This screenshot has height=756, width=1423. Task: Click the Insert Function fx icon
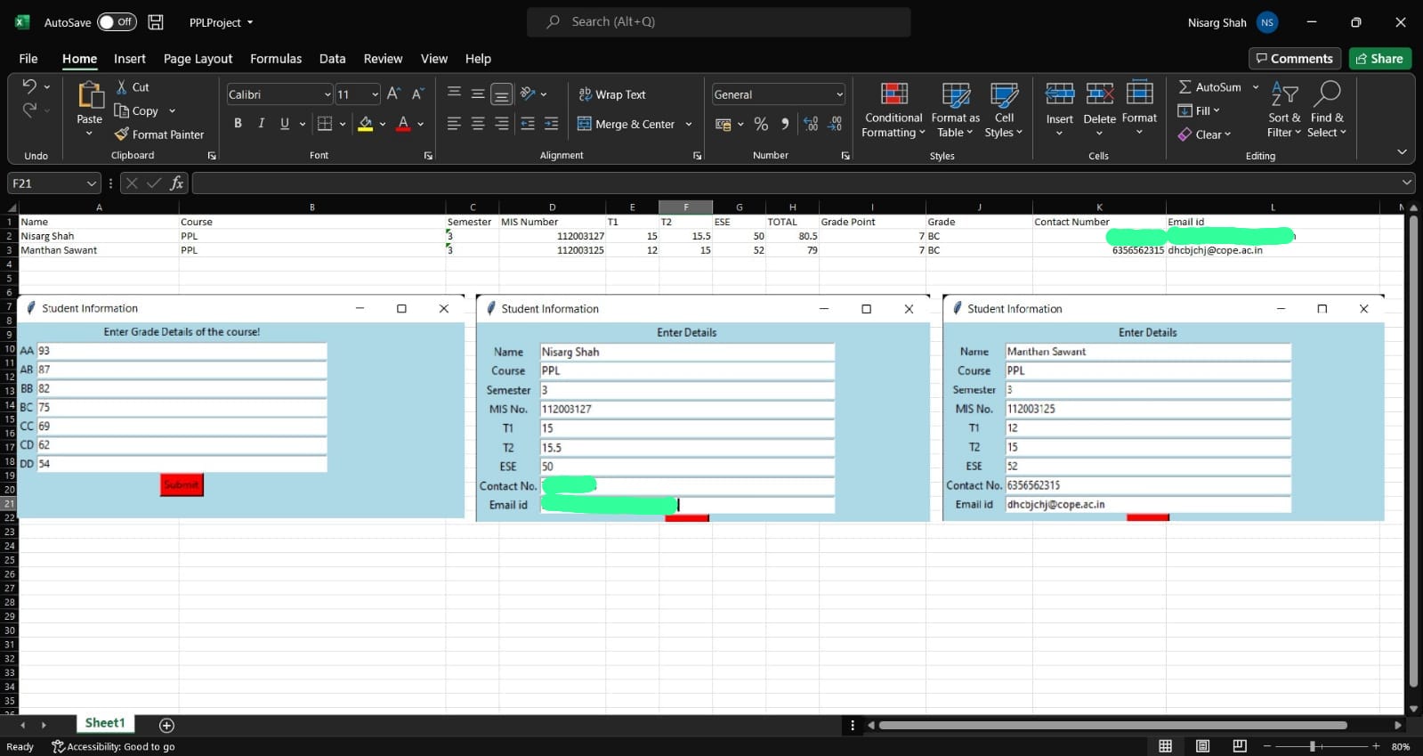[176, 183]
